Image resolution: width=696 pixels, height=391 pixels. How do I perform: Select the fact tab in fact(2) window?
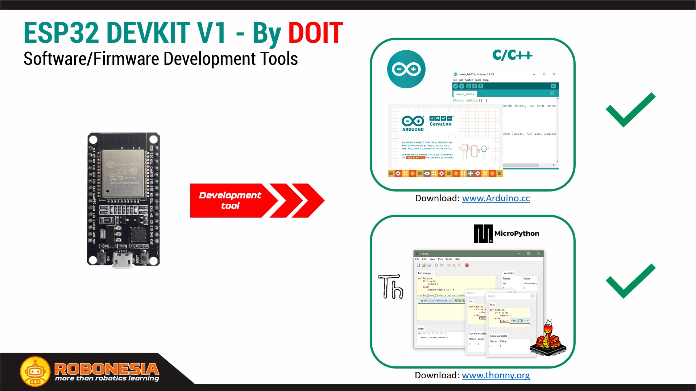coord(492,304)
